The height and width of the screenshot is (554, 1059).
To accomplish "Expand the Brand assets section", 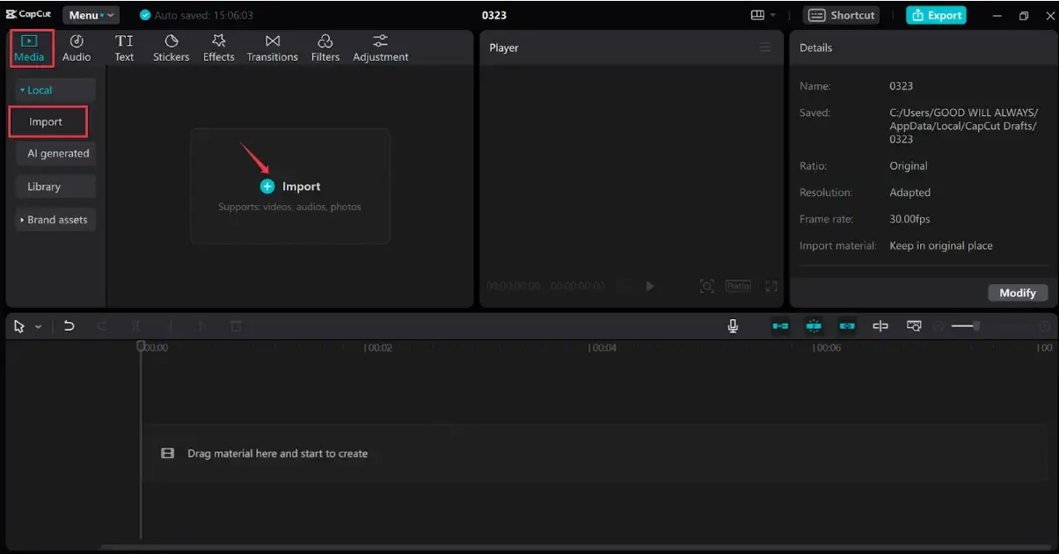I will (55, 220).
